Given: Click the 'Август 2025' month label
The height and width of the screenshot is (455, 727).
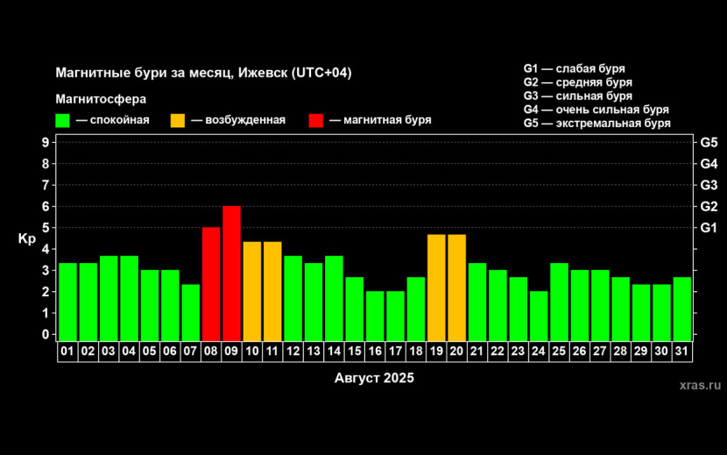Looking at the screenshot, I should (374, 379).
